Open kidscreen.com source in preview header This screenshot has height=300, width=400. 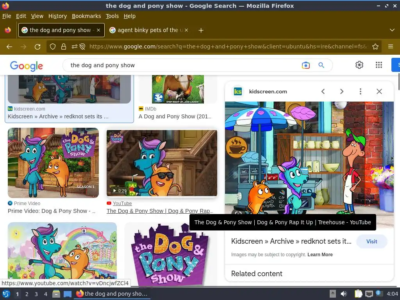coord(268,91)
